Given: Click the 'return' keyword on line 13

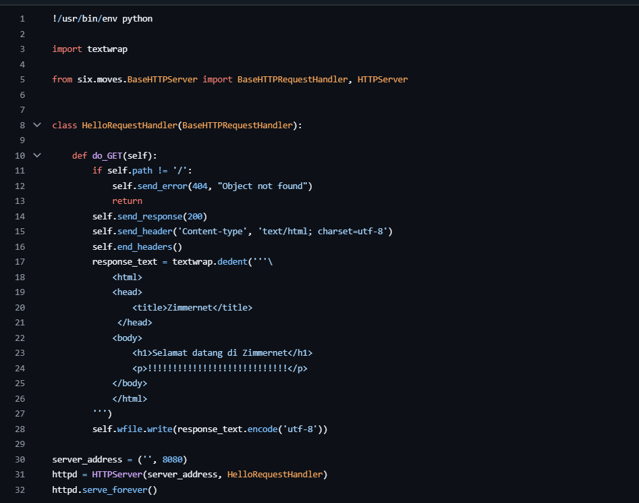Looking at the screenshot, I should pos(127,201).
